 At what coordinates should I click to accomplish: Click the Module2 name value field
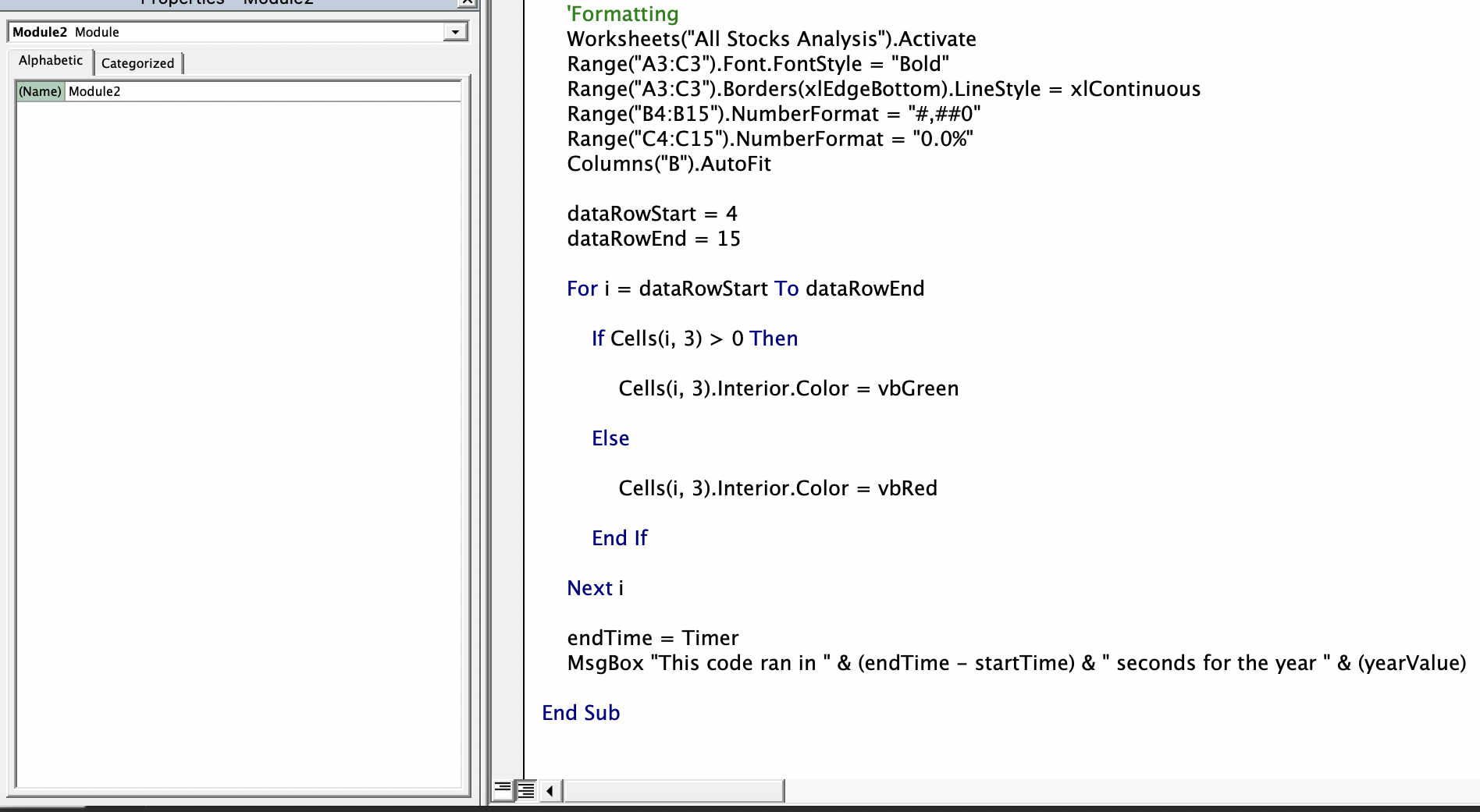point(263,91)
